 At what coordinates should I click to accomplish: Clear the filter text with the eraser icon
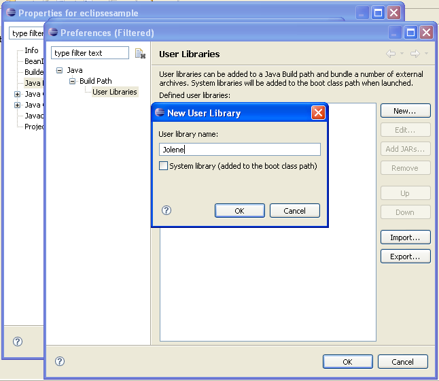pos(140,54)
